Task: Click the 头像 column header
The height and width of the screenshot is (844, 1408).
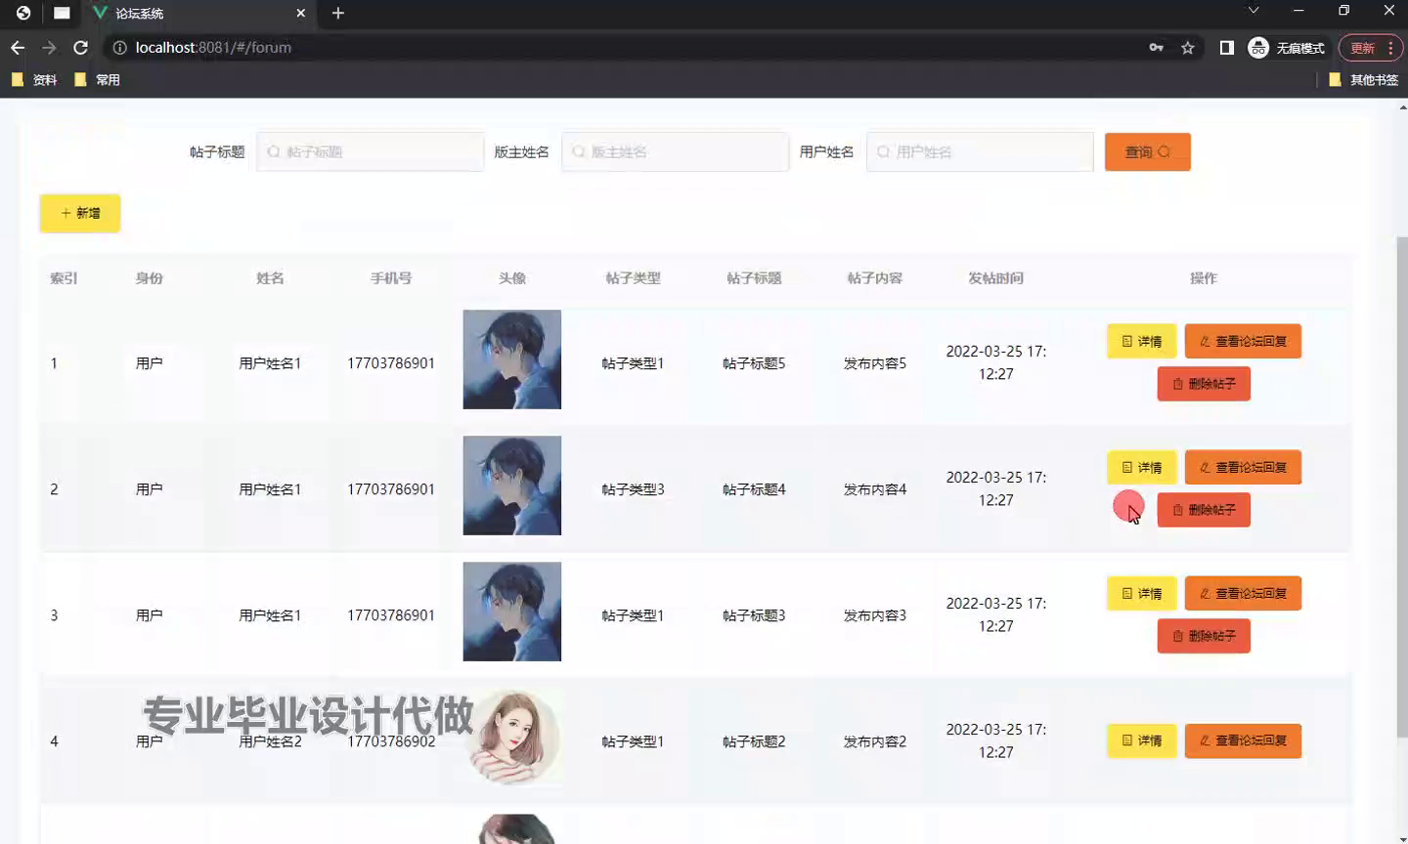Action: (512, 278)
